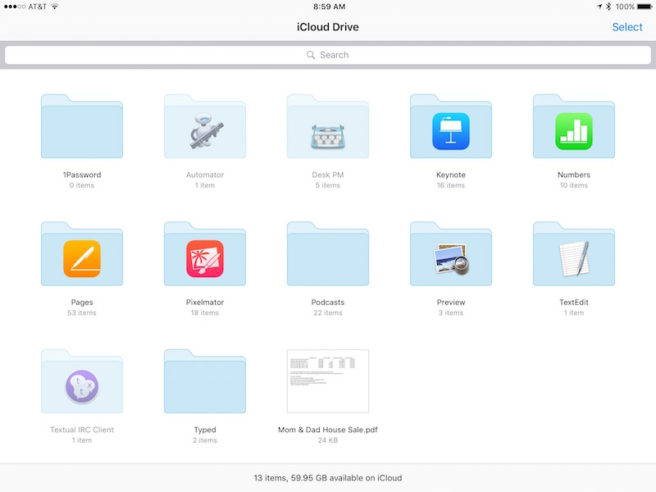This screenshot has height=492, width=656.
Task: Tap the "2 items" count under Typed
Action: click(x=205, y=440)
